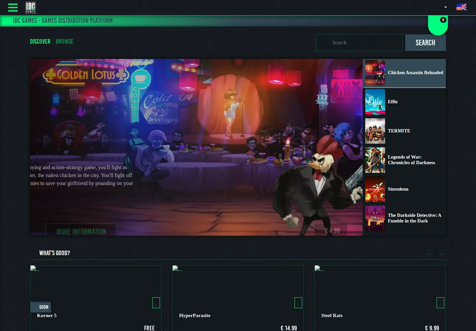Expand the dropdown caret beside the flag
Screen dimensions: 476x331
coord(446,7)
